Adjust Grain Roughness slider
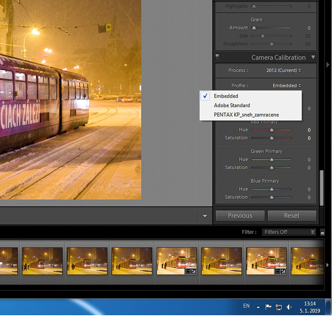The image size is (332, 316). click(272, 44)
